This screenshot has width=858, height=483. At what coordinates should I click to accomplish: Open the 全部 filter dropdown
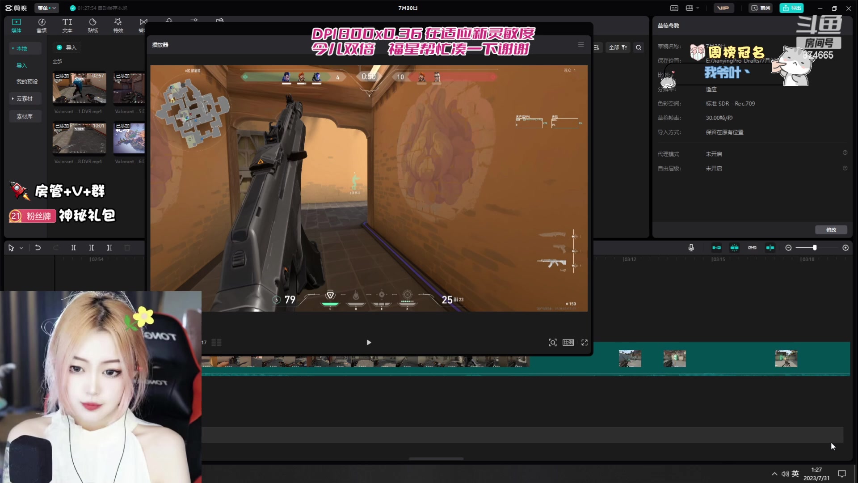click(618, 47)
